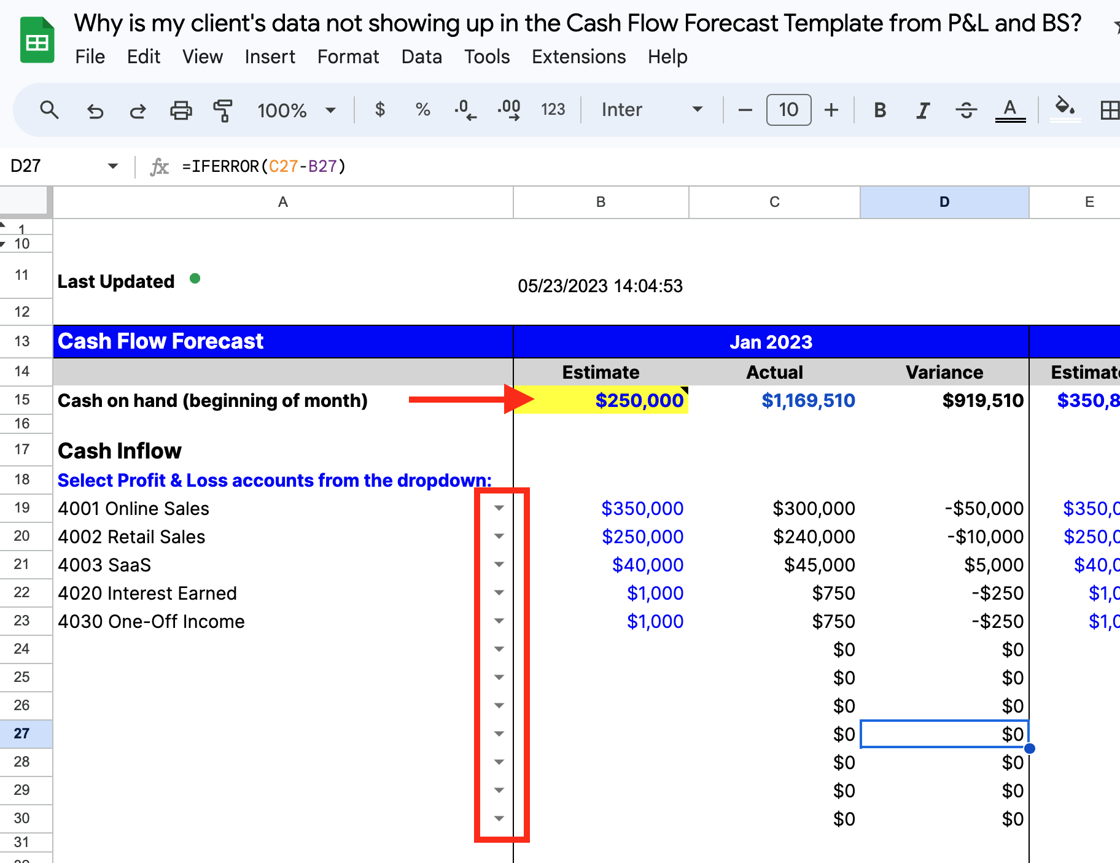The image size is (1120, 863).
Task: Click the $1,169,510 actual cell
Action: [x=774, y=400]
